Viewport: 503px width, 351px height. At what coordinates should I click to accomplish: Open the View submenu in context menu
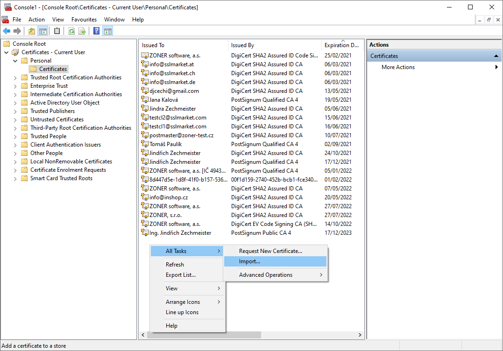pyautogui.click(x=187, y=288)
